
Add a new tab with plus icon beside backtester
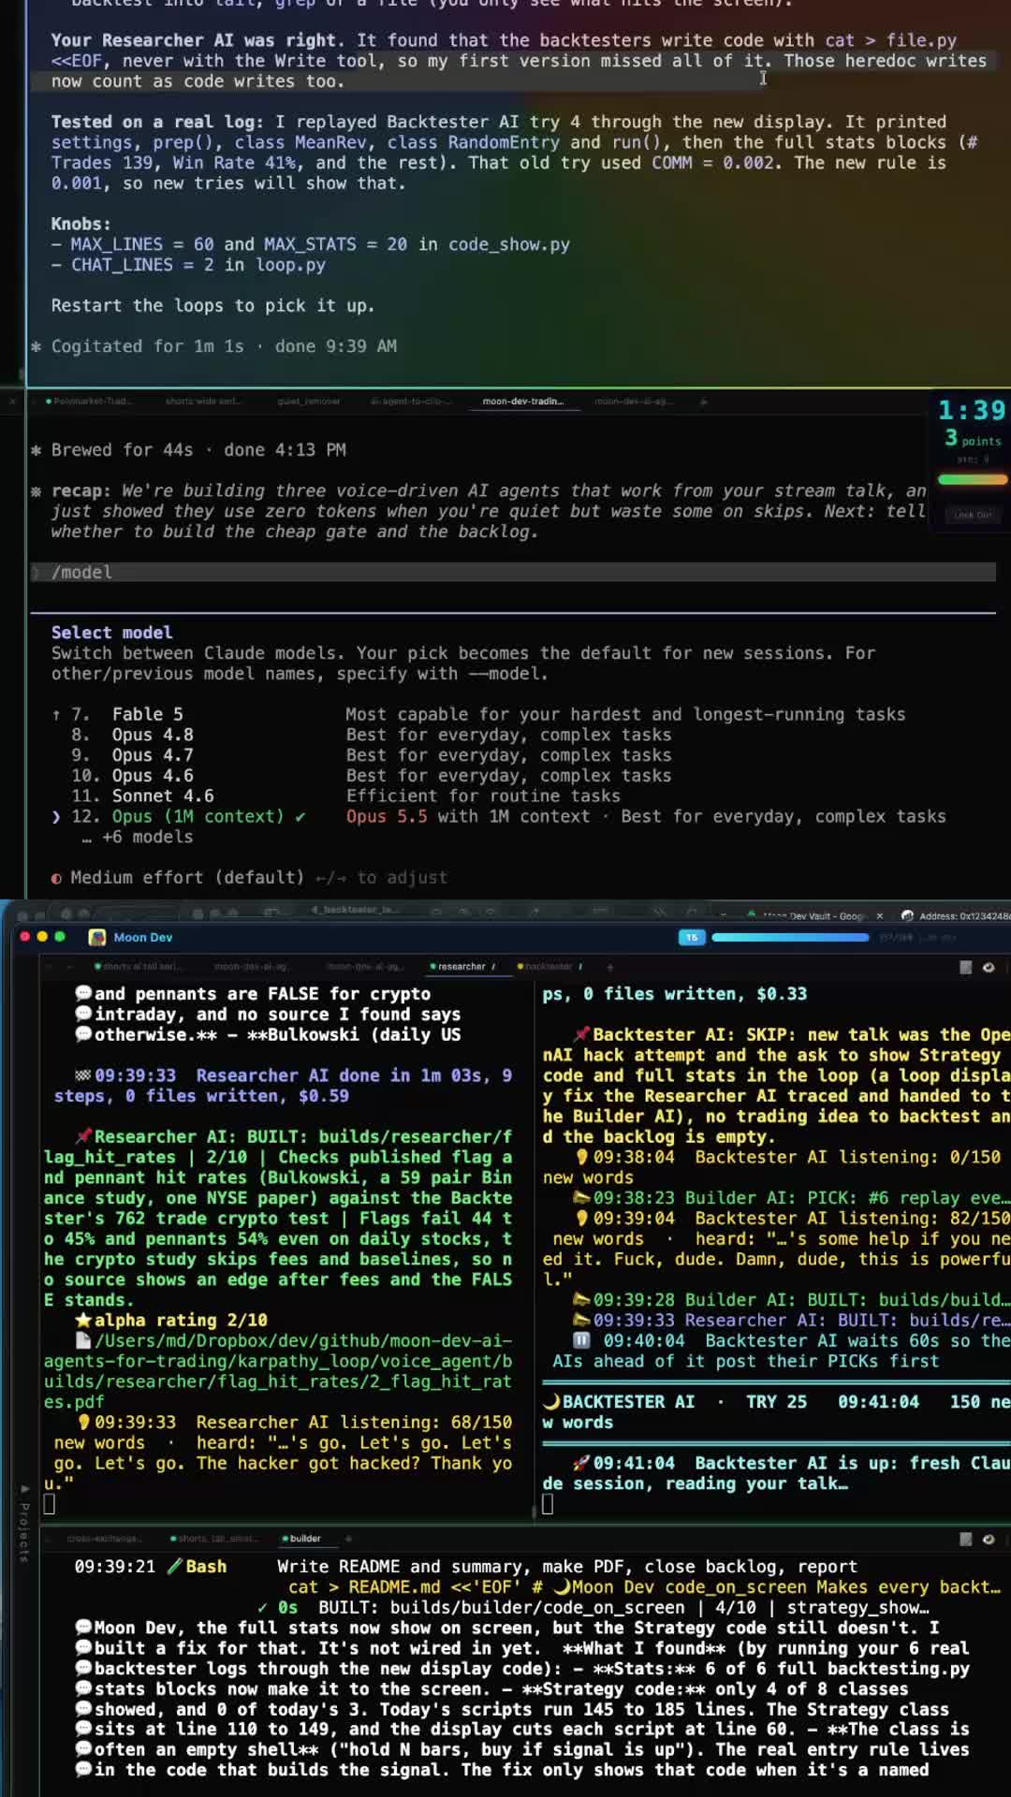pyautogui.click(x=609, y=967)
